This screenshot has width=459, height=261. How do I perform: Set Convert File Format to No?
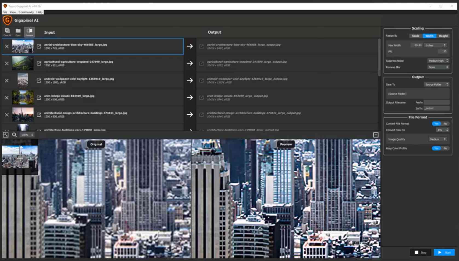point(445,124)
